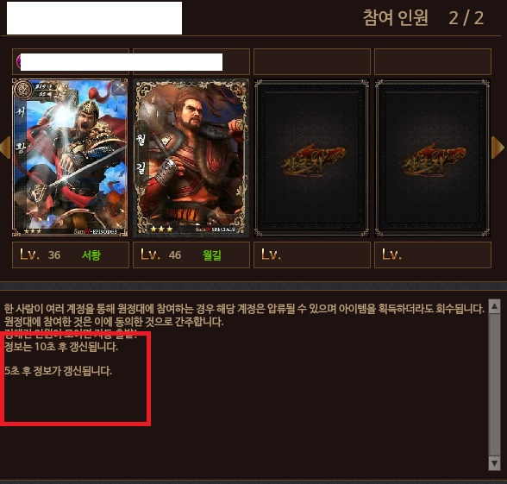Choose the fourth empty card slot

pos(432,158)
